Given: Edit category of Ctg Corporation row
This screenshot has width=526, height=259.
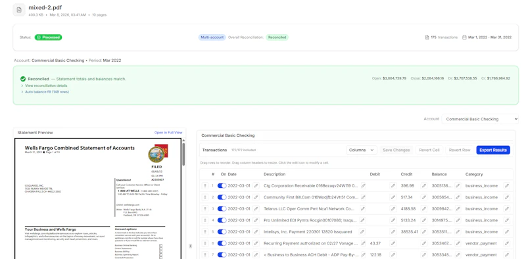Looking at the screenshot, I should [x=506, y=186].
